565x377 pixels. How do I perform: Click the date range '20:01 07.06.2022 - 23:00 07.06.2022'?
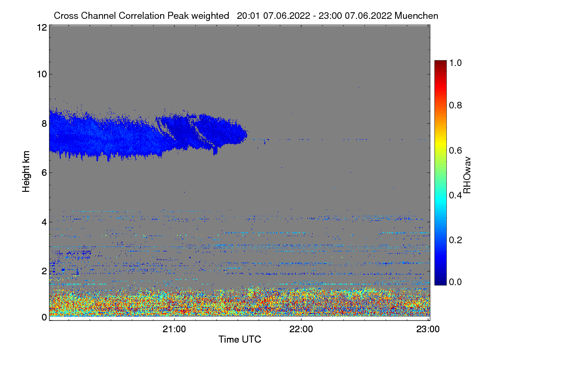click(315, 16)
